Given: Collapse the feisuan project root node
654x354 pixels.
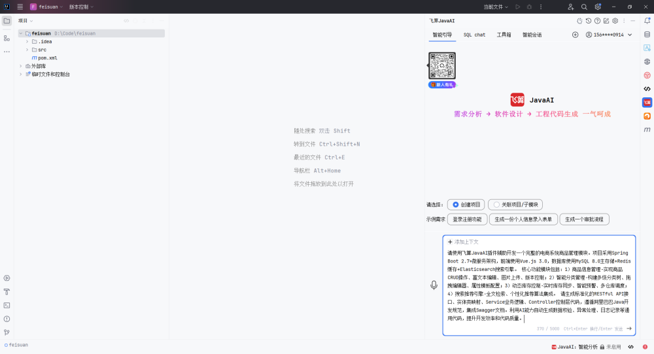Looking at the screenshot, I should coord(21,33).
